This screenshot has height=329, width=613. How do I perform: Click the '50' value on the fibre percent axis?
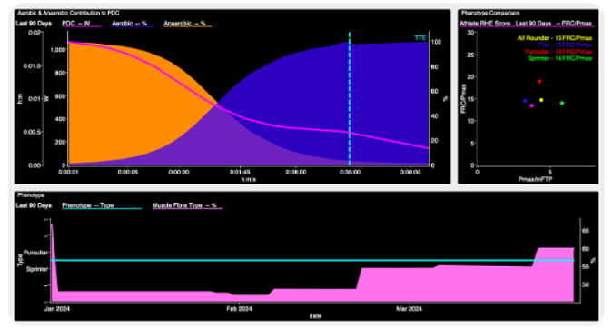tap(586, 284)
